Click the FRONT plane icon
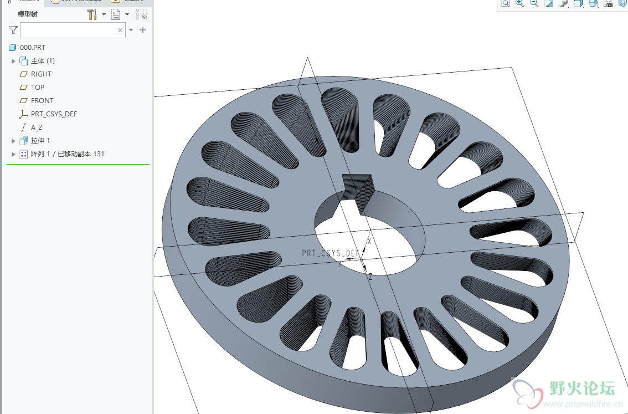Viewport: 628px width, 414px height. click(x=24, y=101)
